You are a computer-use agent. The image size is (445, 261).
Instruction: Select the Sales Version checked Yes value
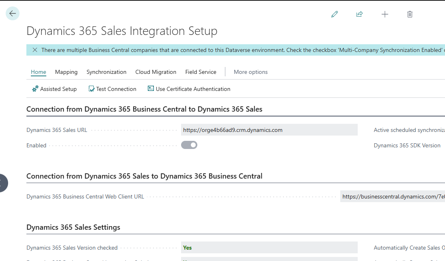269,248
